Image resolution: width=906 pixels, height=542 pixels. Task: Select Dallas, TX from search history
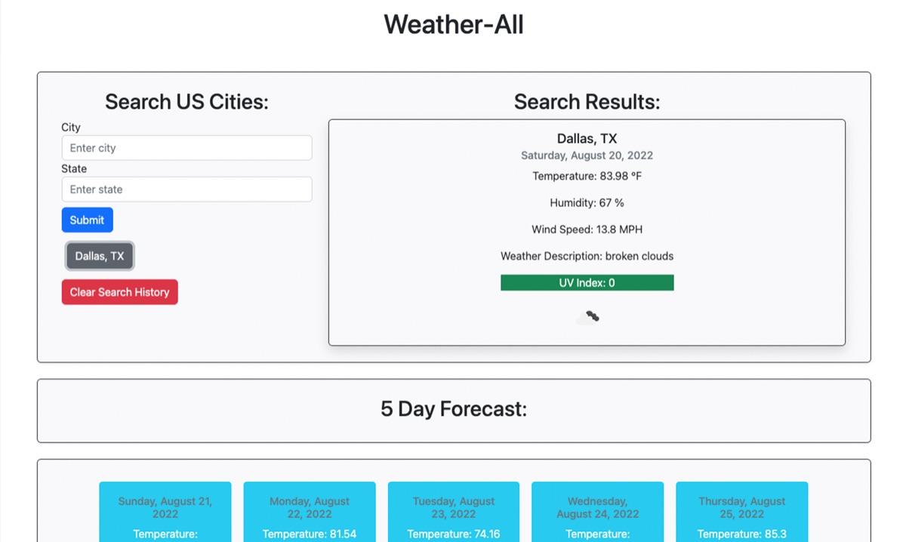[100, 256]
